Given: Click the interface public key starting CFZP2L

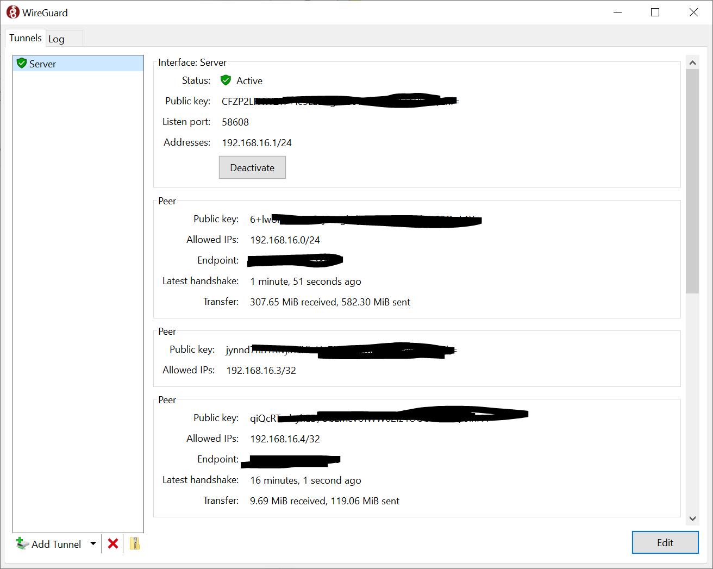Looking at the screenshot, I should pyautogui.click(x=340, y=101).
